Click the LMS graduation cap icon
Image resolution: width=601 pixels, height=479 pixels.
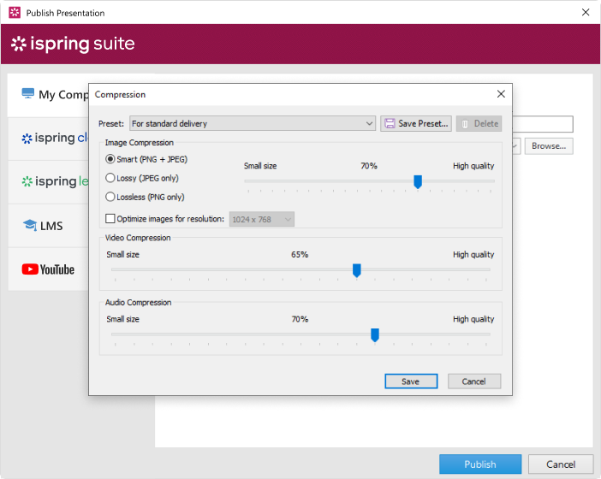30,225
